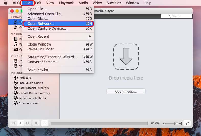Choose Reveal in Finder
Screen dimensions: 201x136
pos(58,49)
